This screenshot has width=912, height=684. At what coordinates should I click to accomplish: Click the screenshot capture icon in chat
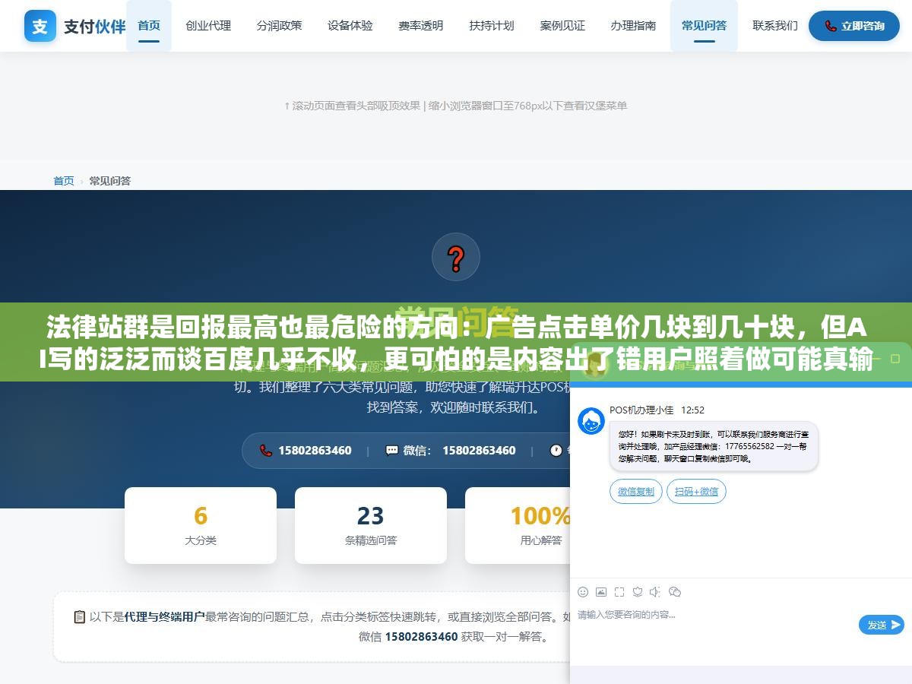click(x=619, y=592)
